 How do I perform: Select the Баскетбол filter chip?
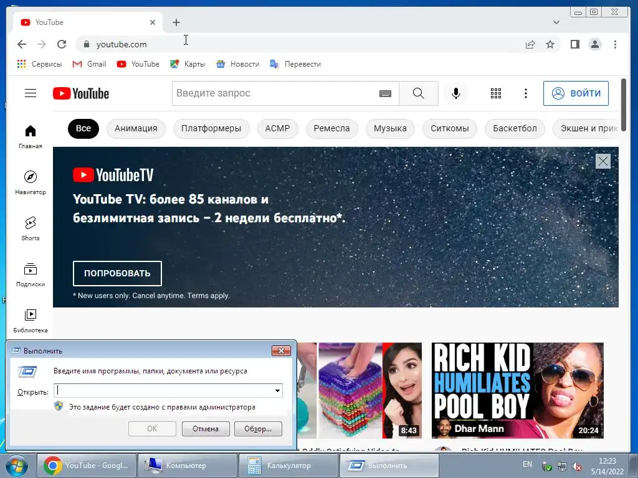515,128
